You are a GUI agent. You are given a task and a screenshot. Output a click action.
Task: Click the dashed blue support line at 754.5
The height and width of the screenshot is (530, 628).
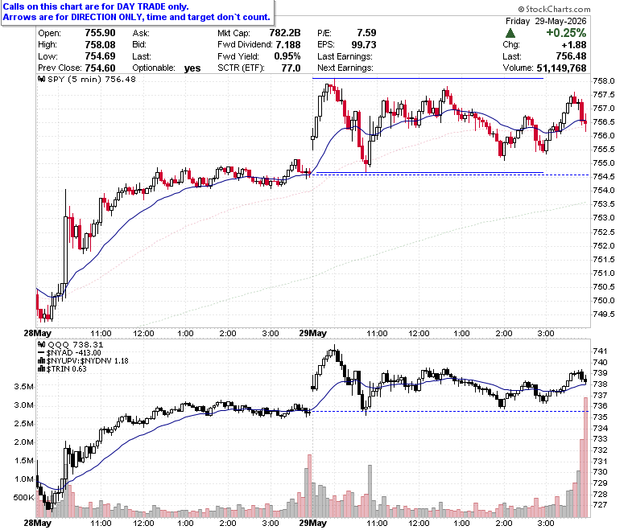pyautogui.click(x=450, y=175)
